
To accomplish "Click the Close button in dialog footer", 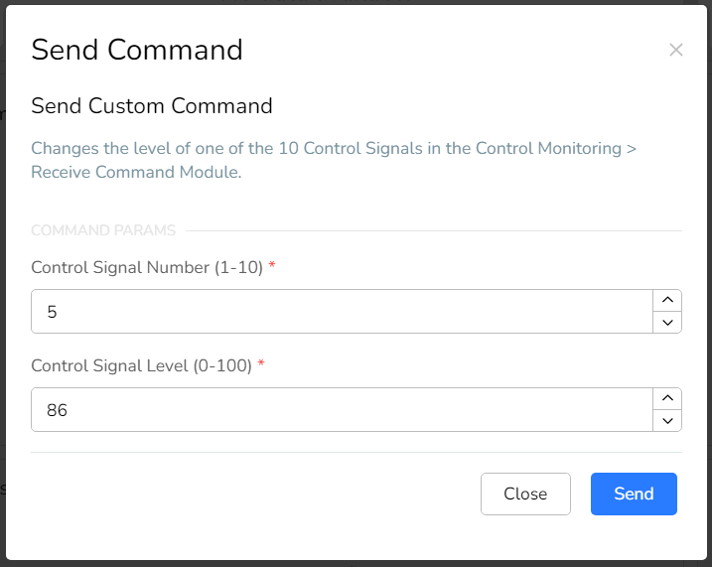I will (x=525, y=494).
